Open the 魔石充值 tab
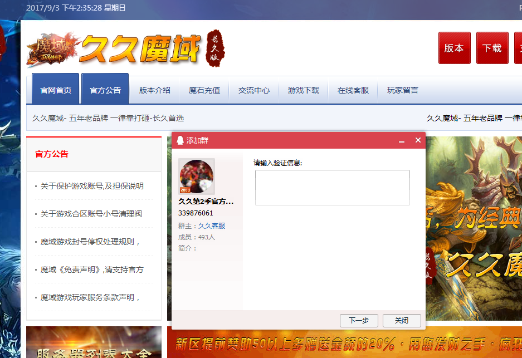 (x=204, y=89)
